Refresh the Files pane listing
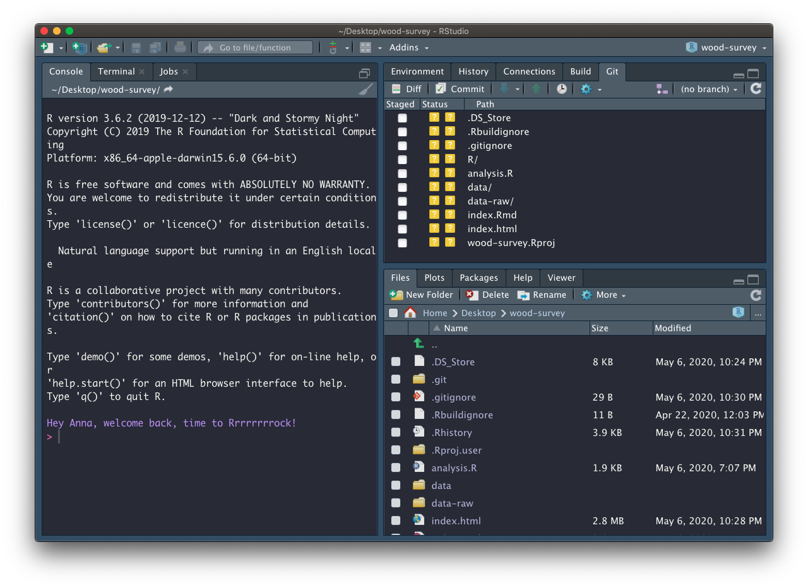The height and width of the screenshot is (588, 808). coord(756,295)
